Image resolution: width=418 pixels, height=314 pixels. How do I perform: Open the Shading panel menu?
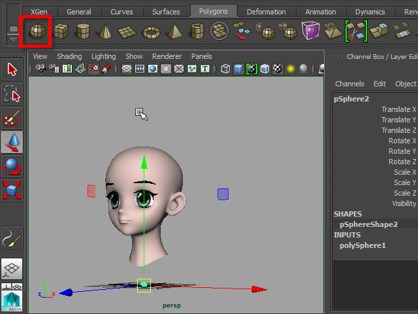coord(69,56)
